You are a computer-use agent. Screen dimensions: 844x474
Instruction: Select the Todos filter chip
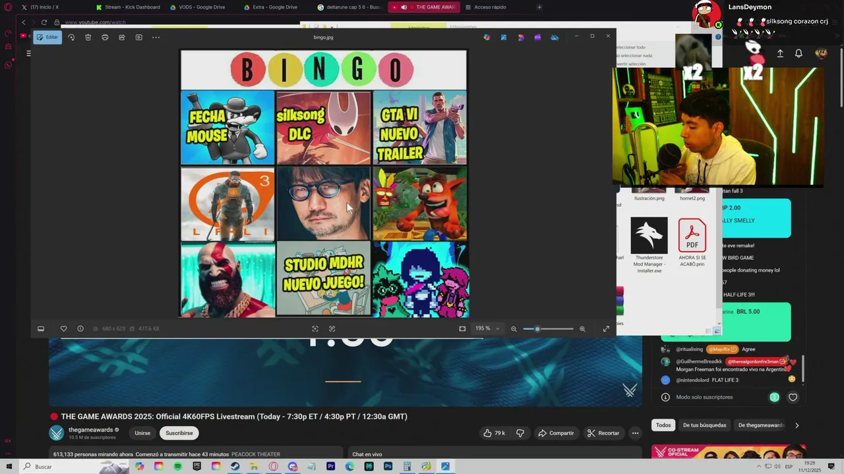(x=663, y=425)
